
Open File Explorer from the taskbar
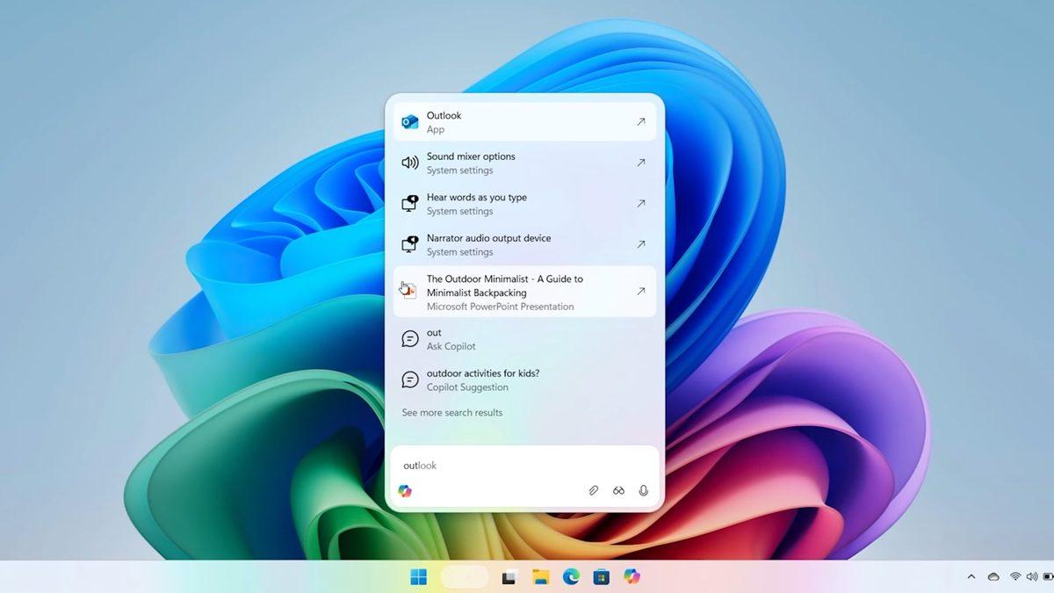click(541, 577)
